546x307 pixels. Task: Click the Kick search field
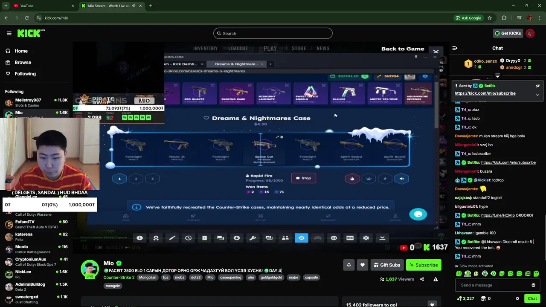[x=273, y=33]
